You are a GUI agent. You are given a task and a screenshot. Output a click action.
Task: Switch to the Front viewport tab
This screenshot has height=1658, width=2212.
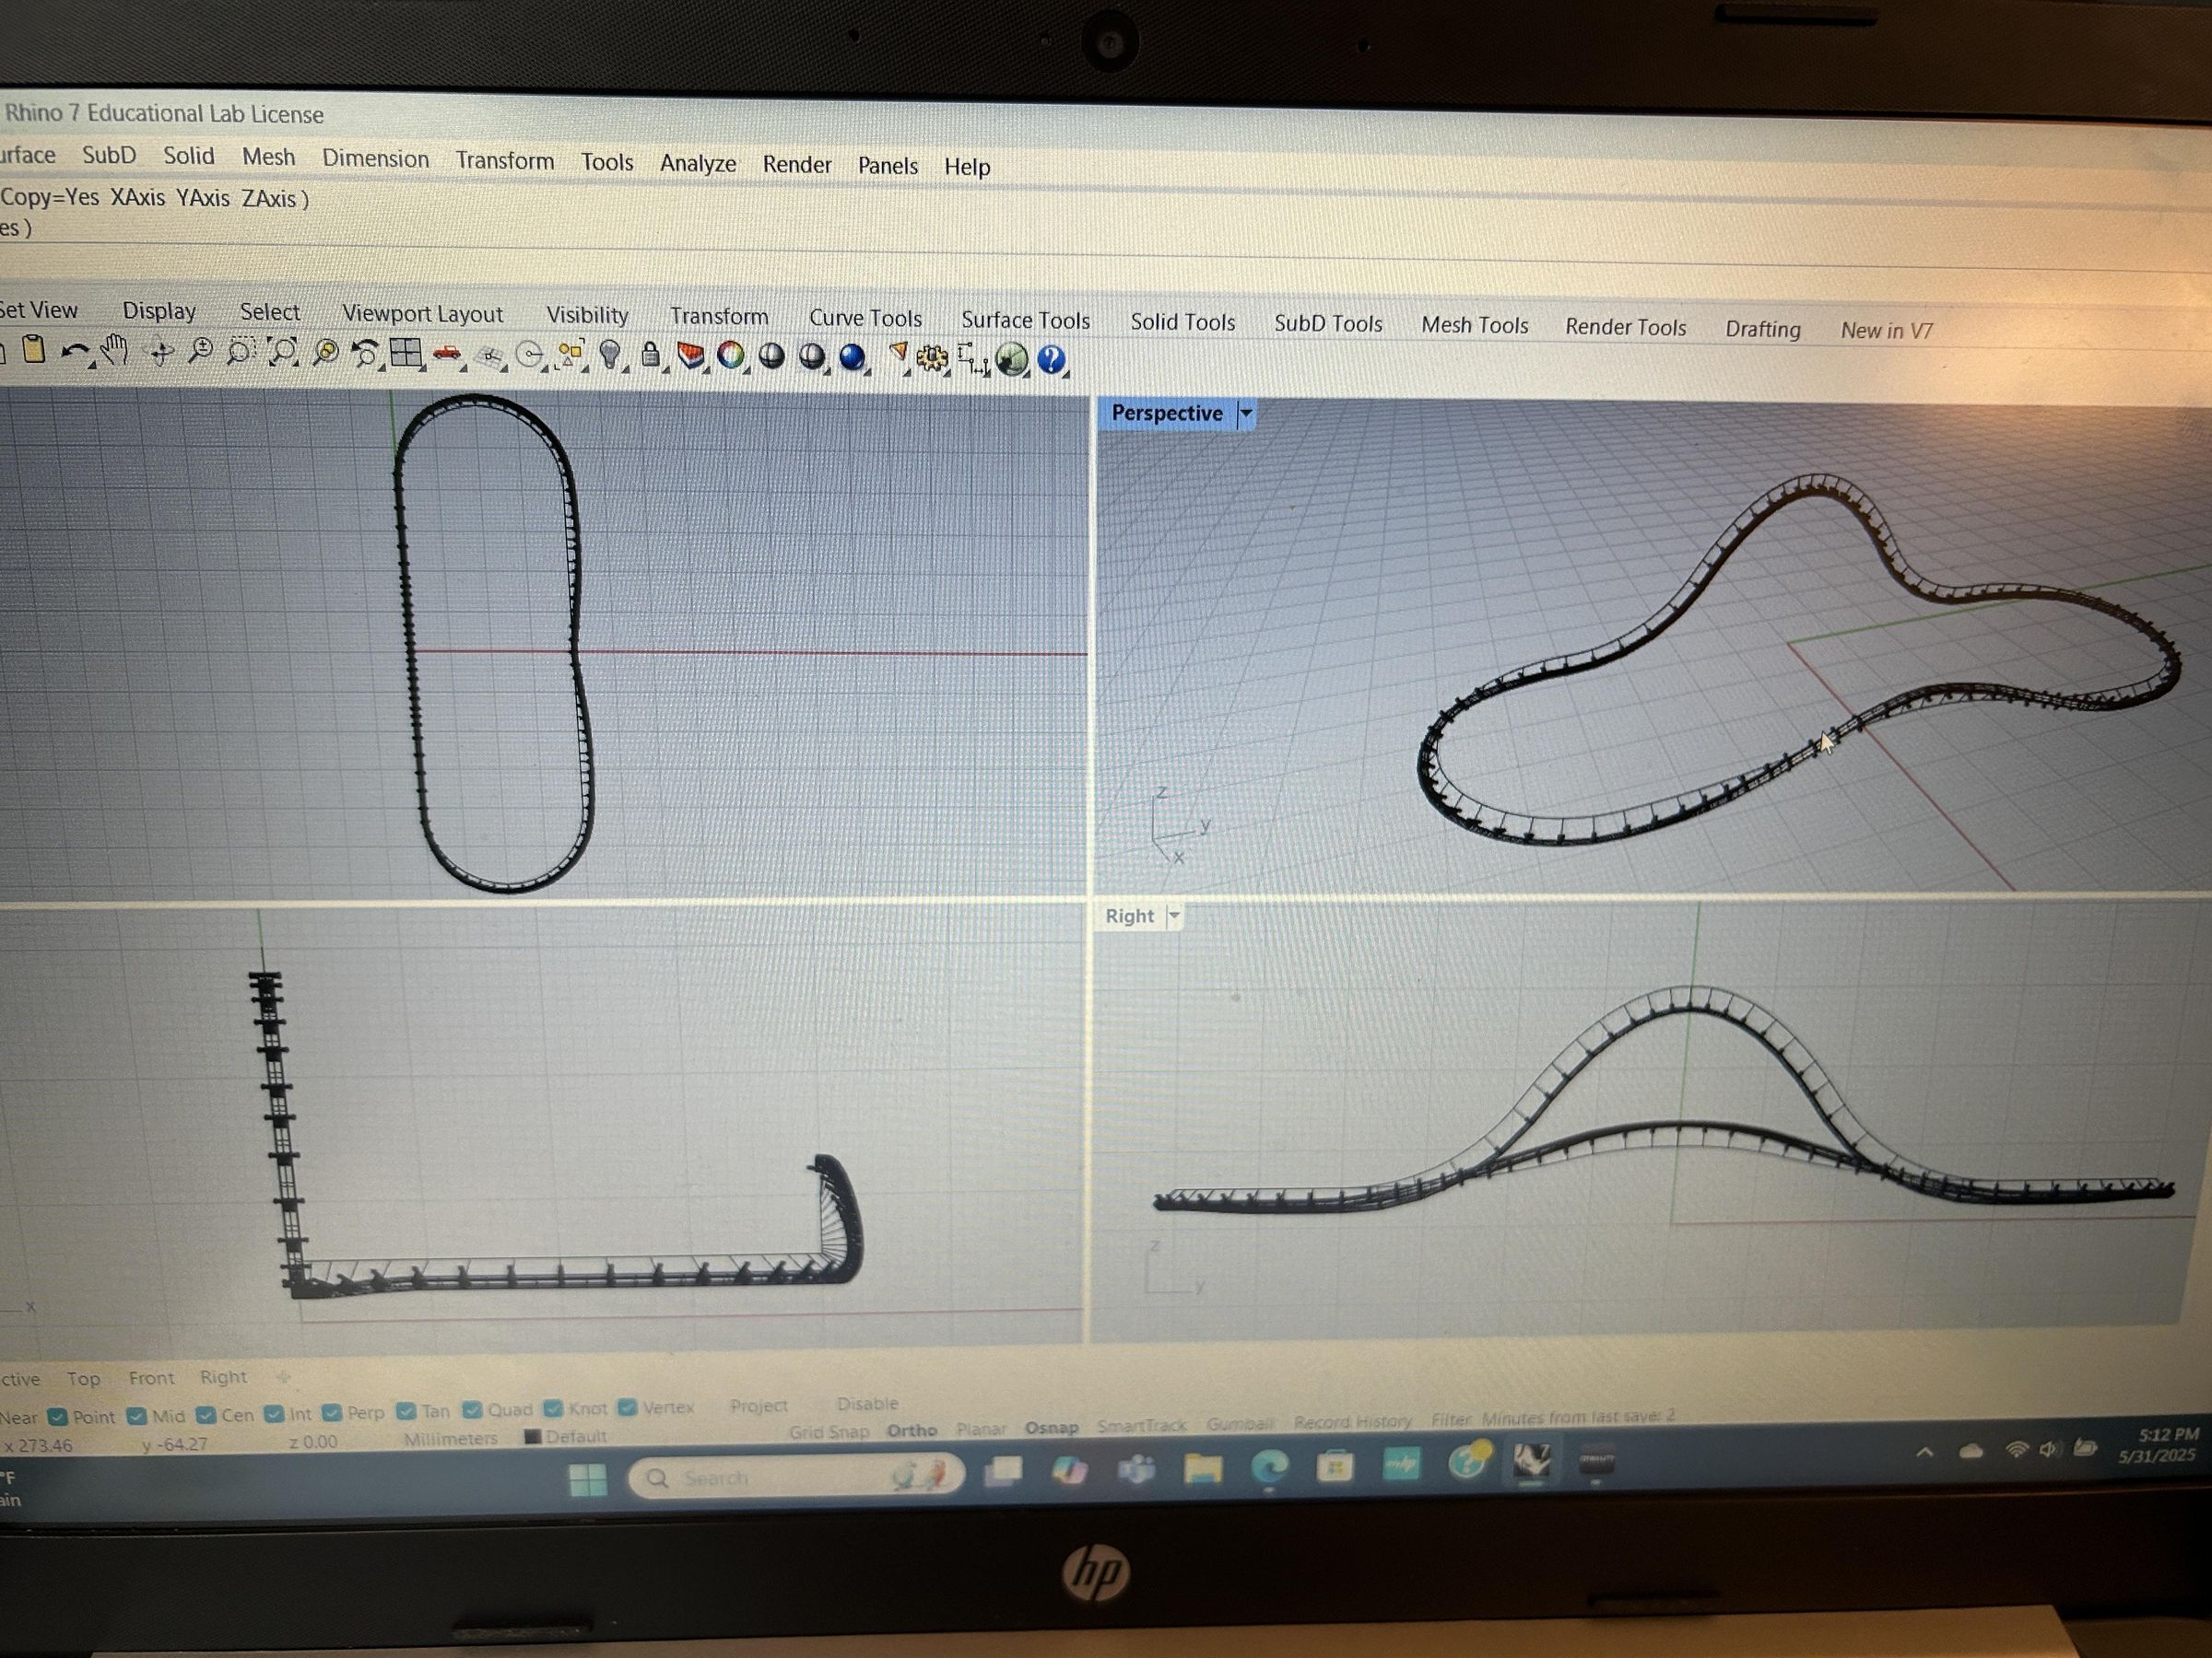click(x=151, y=1378)
